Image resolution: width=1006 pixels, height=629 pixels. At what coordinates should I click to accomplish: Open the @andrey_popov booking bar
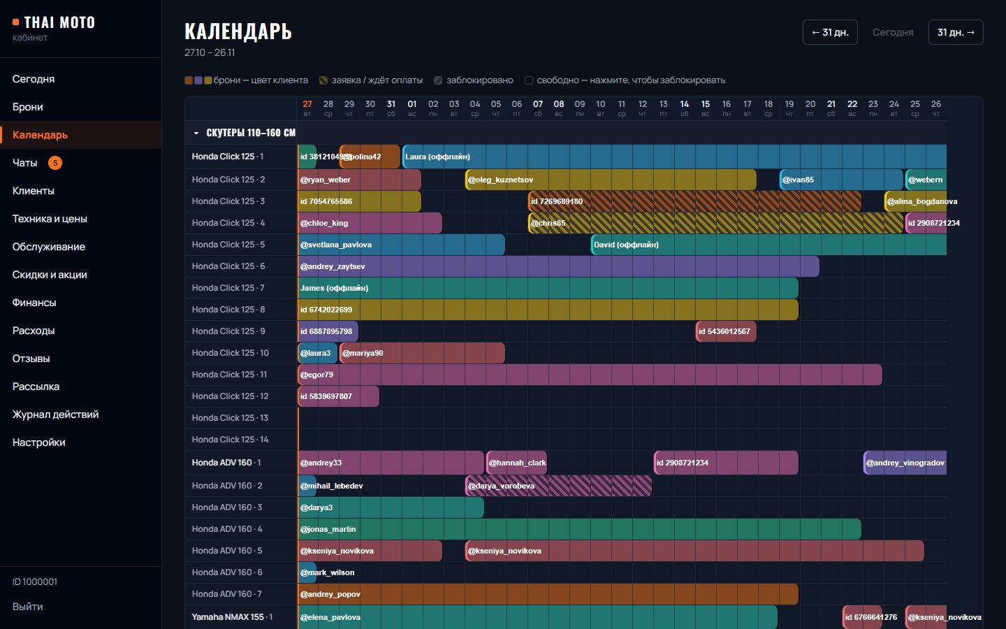coord(548,594)
